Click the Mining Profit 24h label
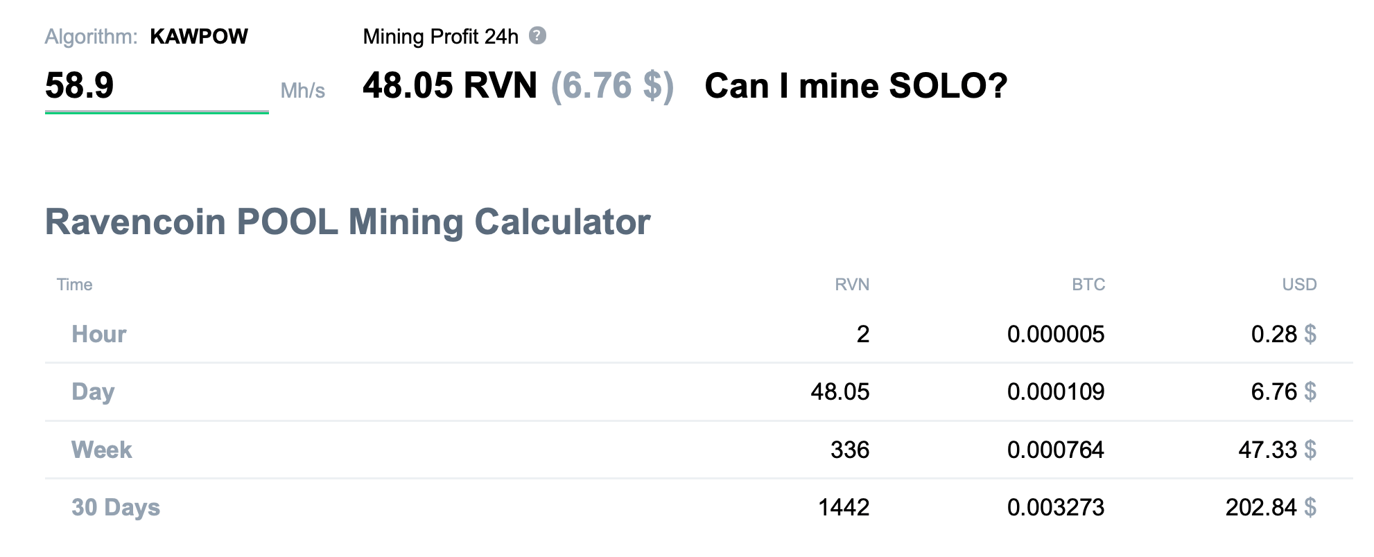 coord(440,37)
